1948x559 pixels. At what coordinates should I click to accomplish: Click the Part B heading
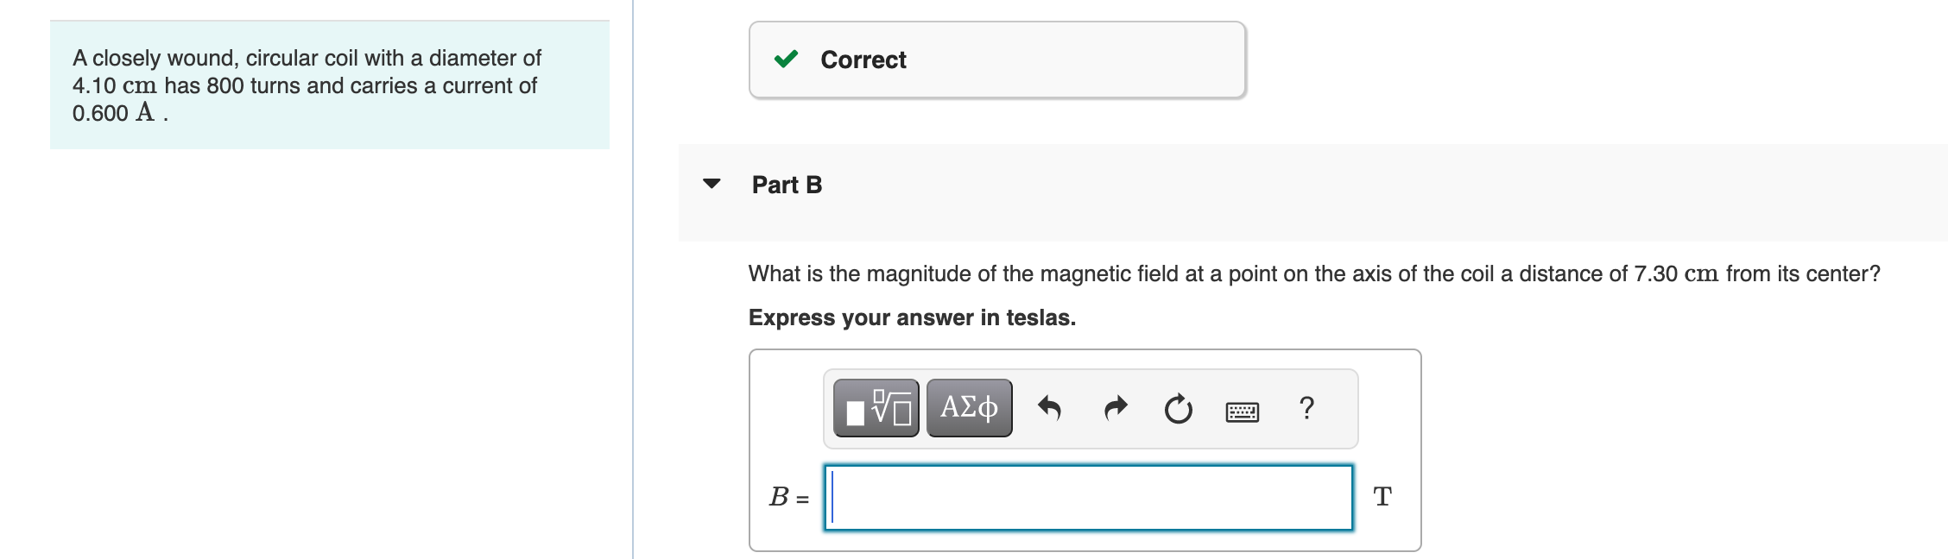[x=787, y=185]
